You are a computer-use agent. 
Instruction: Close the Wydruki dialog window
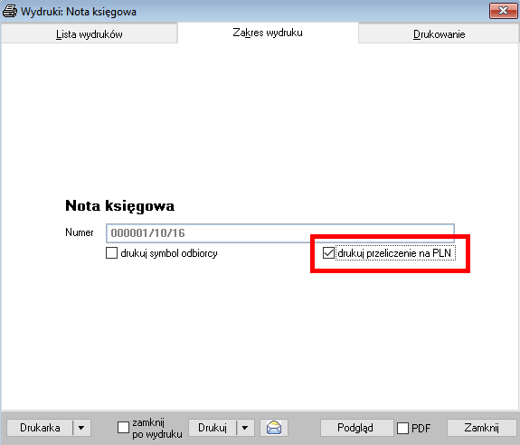tap(503, 11)
